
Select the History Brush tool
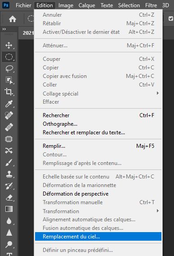[x=9, y=186]
